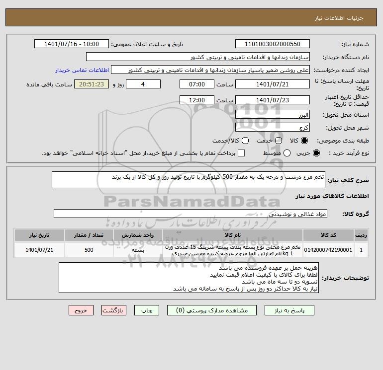Click the کد کالا column header
The image size is (383, 370).
click(328, 235)
